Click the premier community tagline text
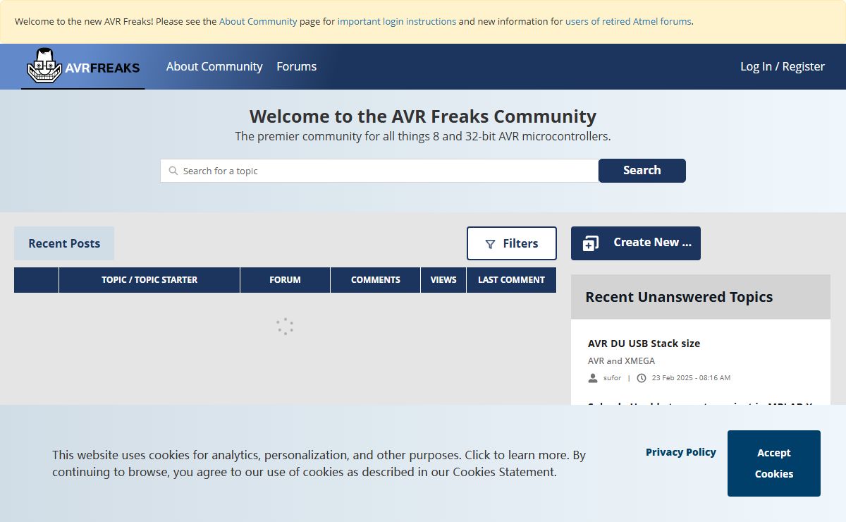The image size is (846, 522). pyautogui.click(x=423, y=136)
